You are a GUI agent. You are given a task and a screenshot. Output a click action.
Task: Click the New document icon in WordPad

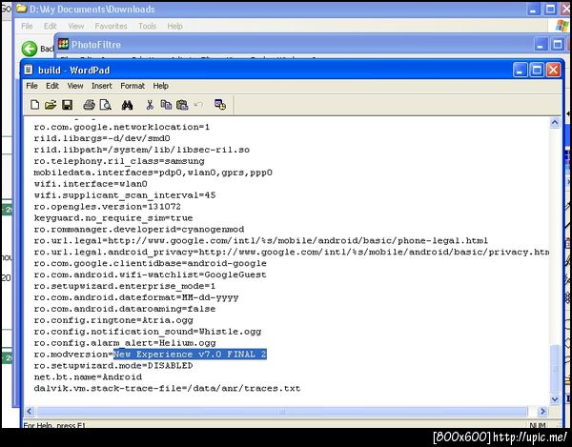click(34, 105)
